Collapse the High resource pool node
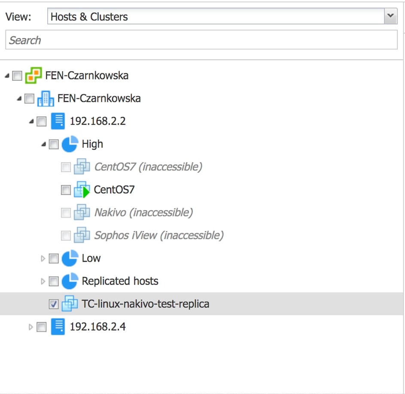Viewport: 405px width, 394px height. click(43, 145)
